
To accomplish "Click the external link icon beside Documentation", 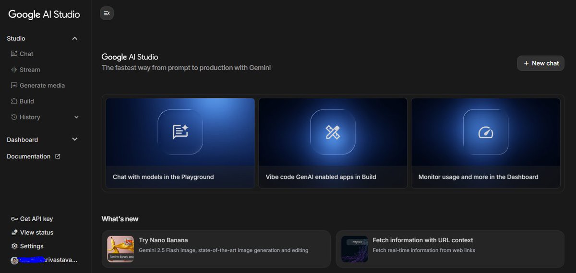I will [x=58, y=156].
